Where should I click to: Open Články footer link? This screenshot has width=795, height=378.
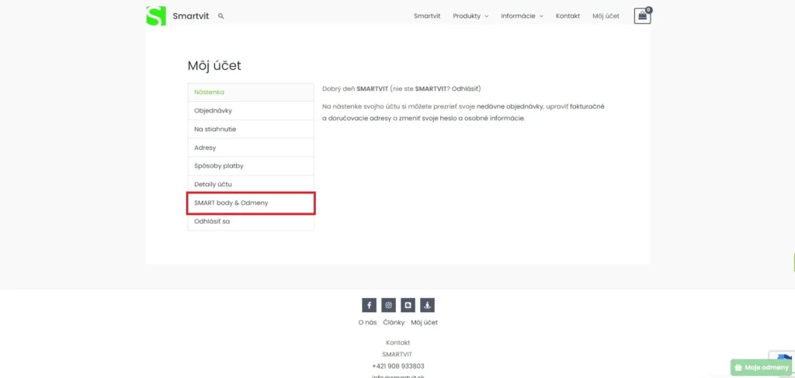click(394, 322)
